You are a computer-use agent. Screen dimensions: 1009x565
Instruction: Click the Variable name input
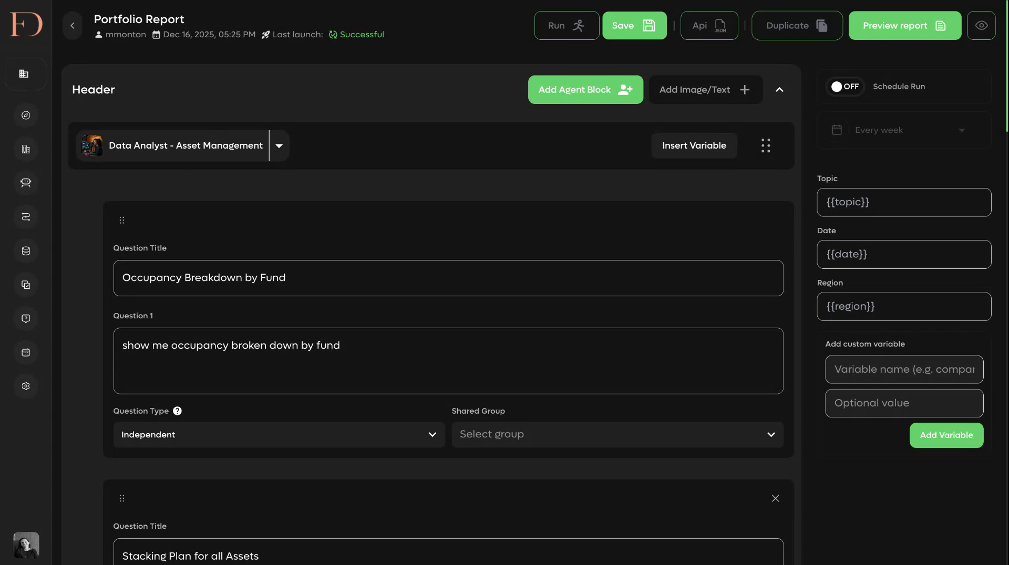click(904, 370)
